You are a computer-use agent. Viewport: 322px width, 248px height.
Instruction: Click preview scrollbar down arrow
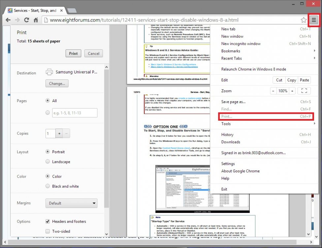[308, 234]
